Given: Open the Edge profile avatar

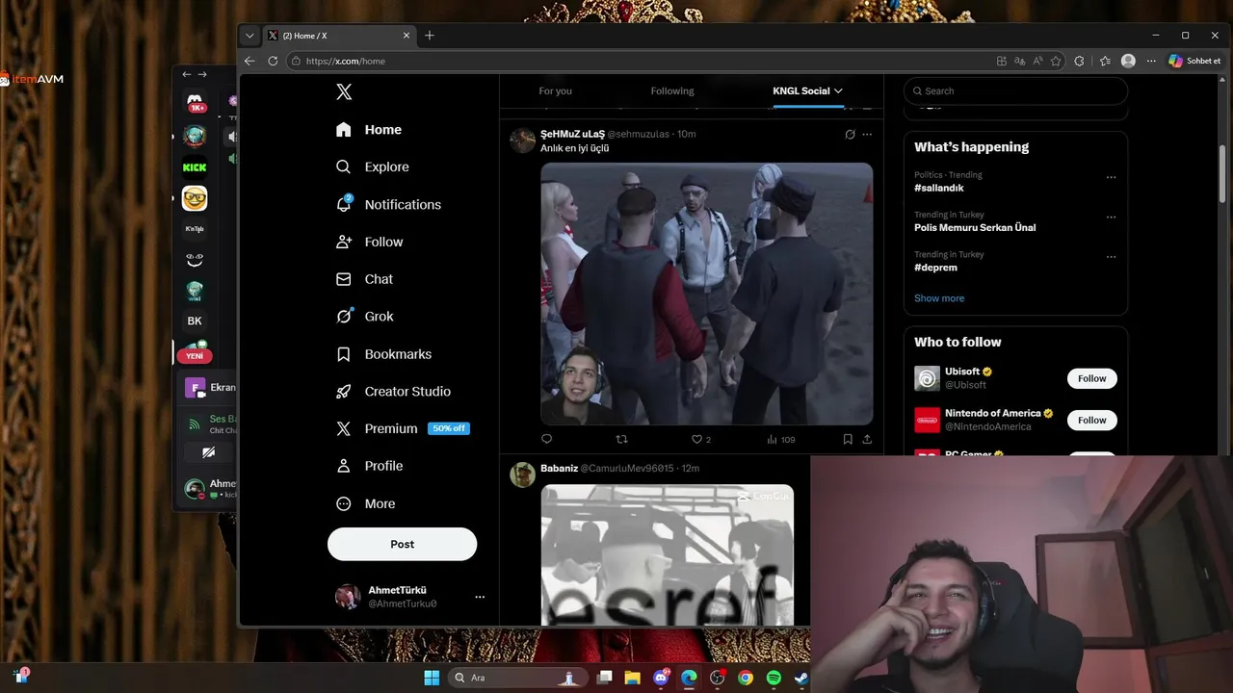Looking at the screenshot, I should (1128, 61).
